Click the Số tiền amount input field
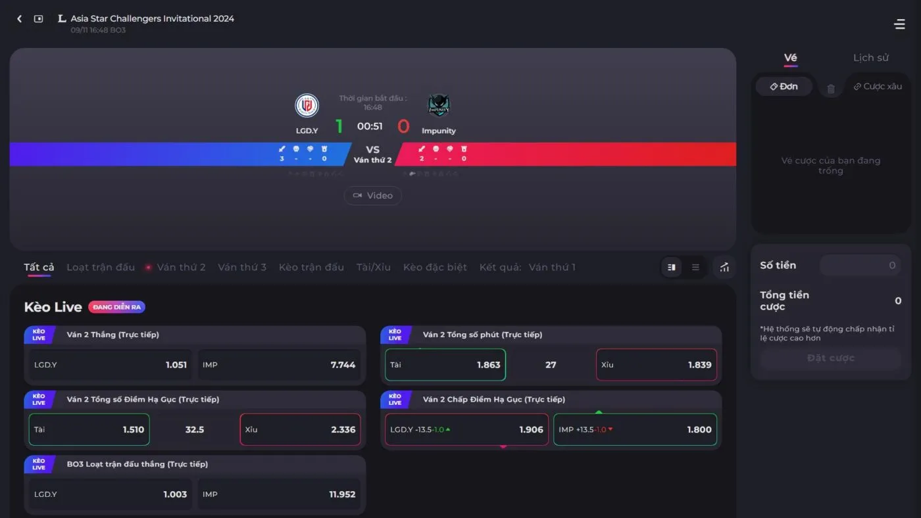921x518 pixels. pyautogui.click(x=860, y=266)
